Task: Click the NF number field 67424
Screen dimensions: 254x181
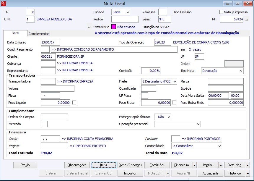Action: click(x=232, y=19)
